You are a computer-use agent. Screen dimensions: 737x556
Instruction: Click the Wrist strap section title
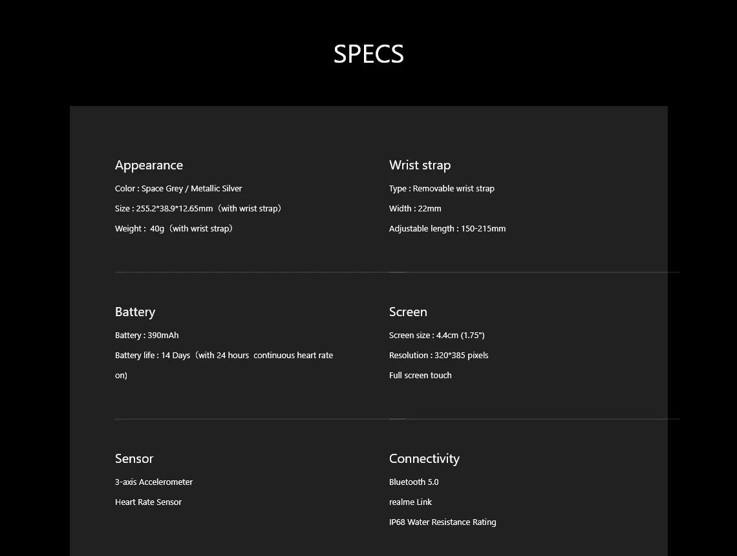click(420, 165)
